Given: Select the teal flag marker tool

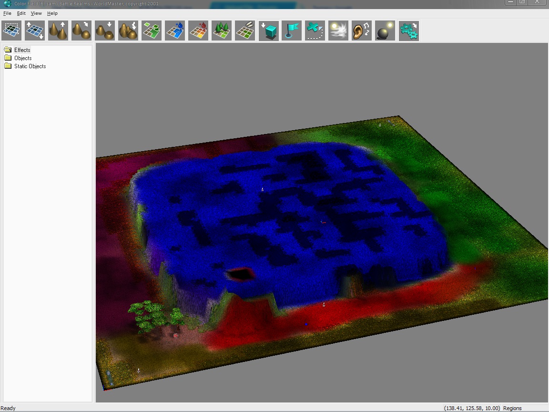Looking at the screenshot, I should (292, 31).
